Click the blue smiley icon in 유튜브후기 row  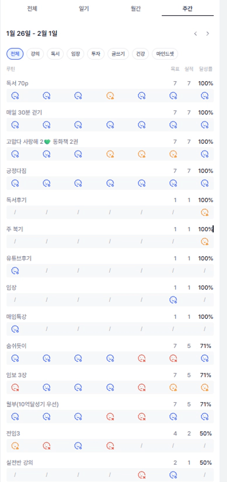[x=15, y=271]
